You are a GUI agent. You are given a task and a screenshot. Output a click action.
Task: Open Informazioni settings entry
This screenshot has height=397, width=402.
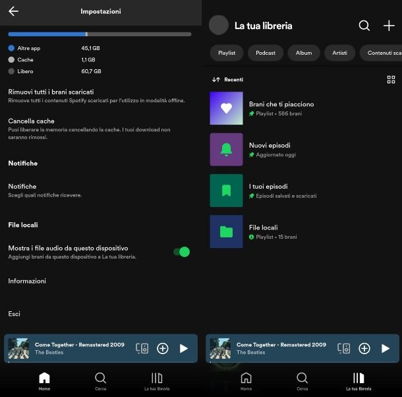27,281
